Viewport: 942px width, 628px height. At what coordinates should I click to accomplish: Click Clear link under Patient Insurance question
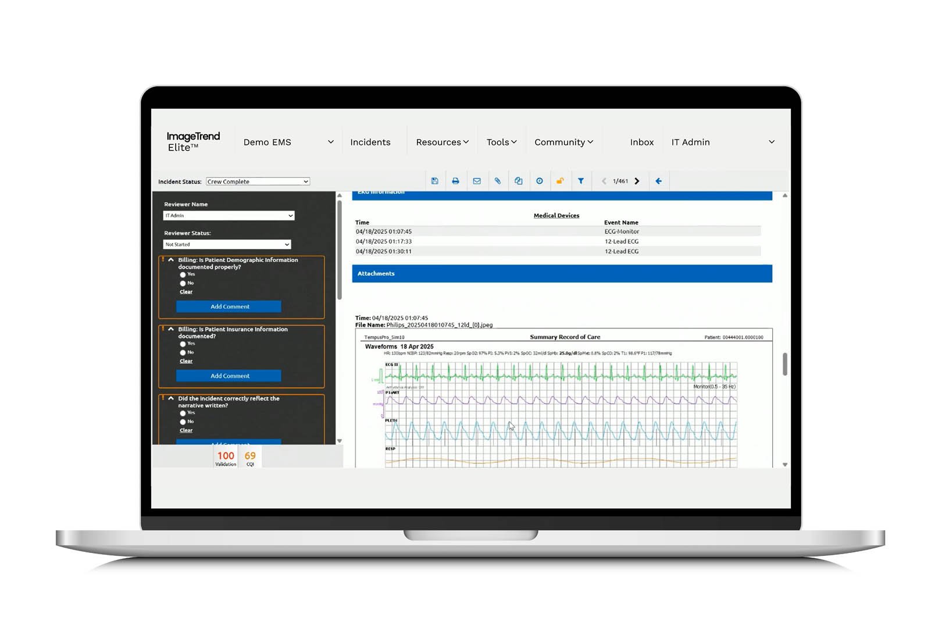tap(186, 361)
